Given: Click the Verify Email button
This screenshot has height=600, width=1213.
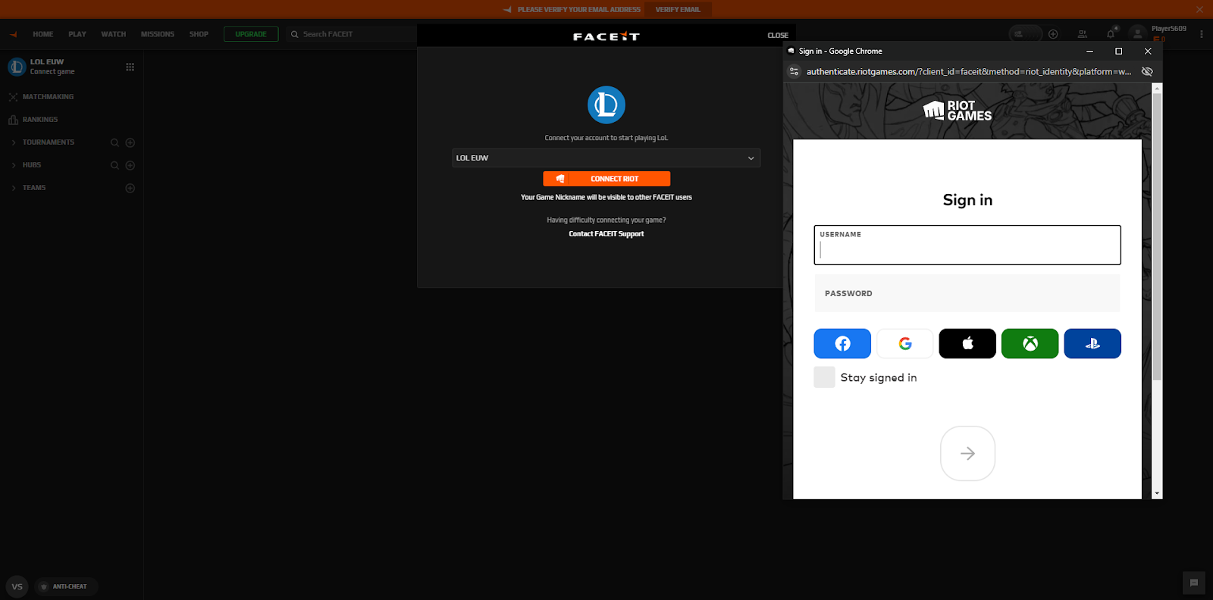Looking at the screenshot, I should click(678, 10).
